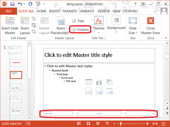Switch to Slide Sorter view
170x127 pixels.
(88, 124)
